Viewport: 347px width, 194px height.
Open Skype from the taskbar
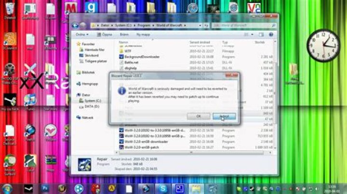162,188
